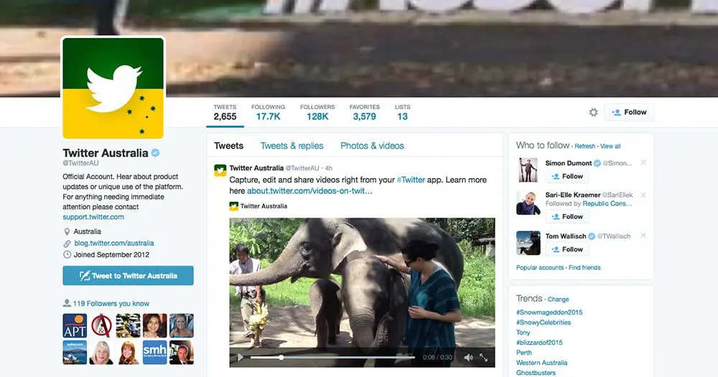Click the Republic Cons… followed-by link
Viewport: 718px width, 377px height.
[607, 203]
